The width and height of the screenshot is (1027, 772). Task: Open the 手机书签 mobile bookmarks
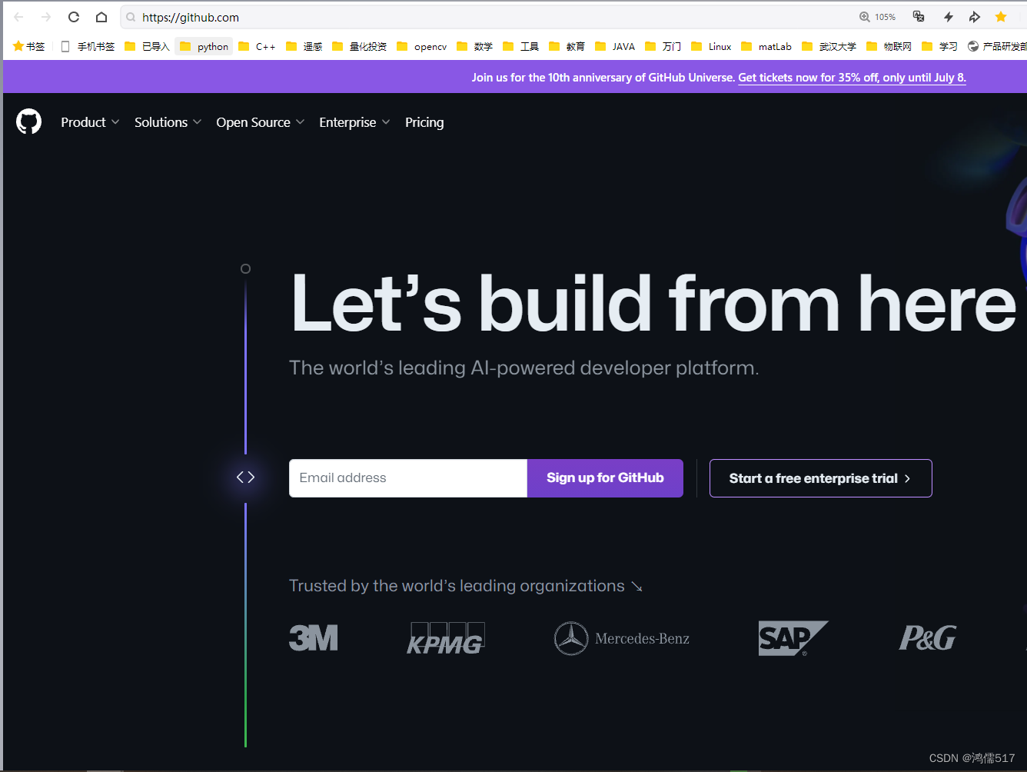[x=87, y=46]
